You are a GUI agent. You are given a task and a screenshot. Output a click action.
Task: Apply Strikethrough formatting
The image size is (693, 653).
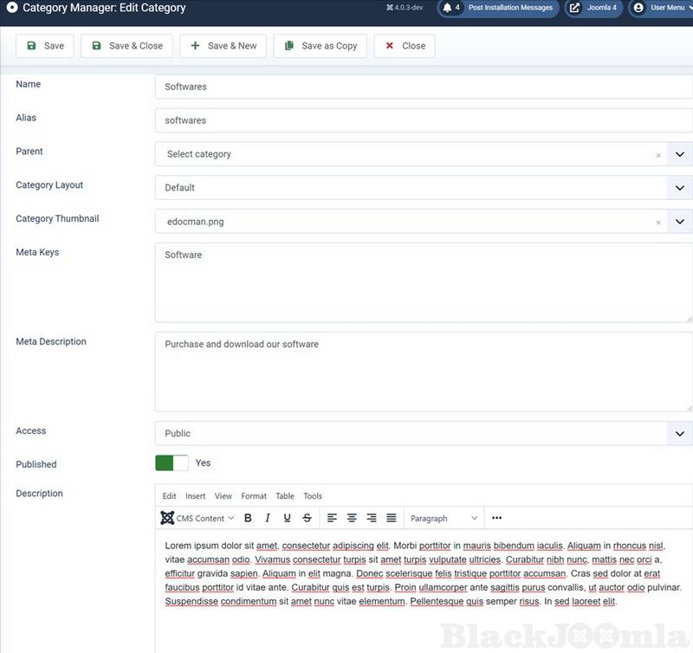pyautogui.click(x=308, y=518)
